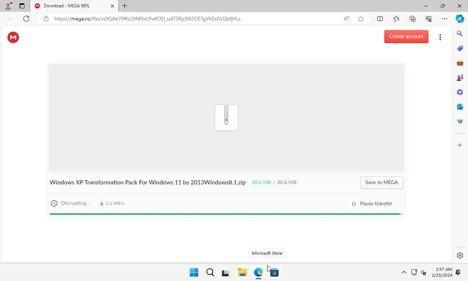Open the Copilot sidebar button
This screenshot has height=281, width=468.
point(460,19)
